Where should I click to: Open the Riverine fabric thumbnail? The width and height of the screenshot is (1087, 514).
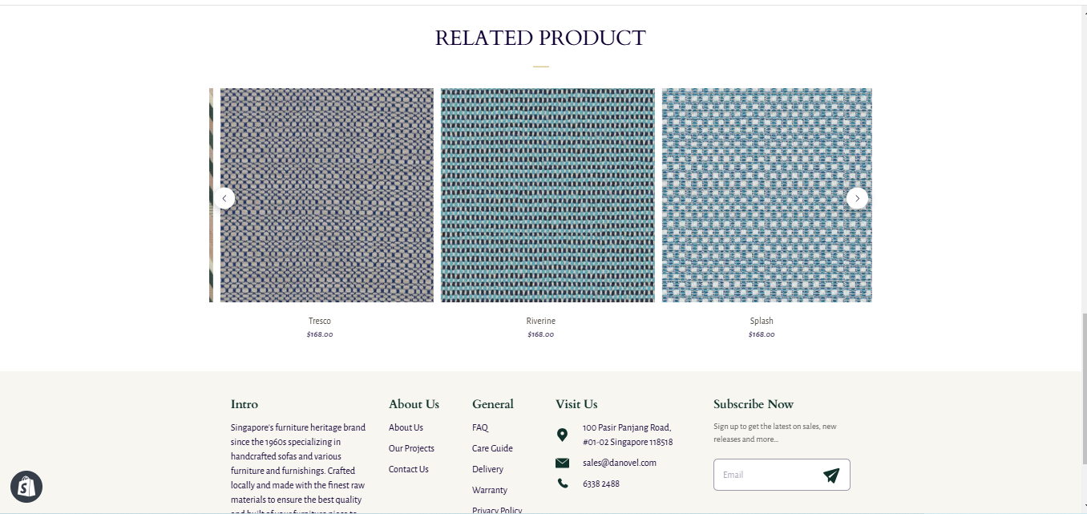tap(548, 195)
